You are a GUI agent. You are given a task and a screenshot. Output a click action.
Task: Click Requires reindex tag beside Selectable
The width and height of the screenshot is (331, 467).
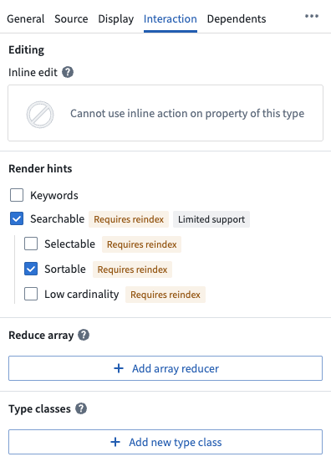point(141,244)
